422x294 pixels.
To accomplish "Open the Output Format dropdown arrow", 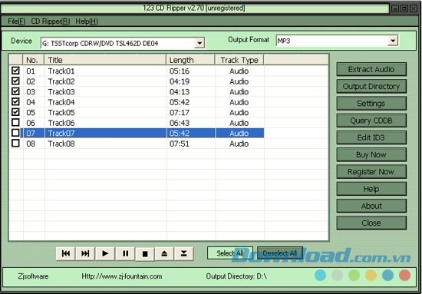I will point(393,41).
